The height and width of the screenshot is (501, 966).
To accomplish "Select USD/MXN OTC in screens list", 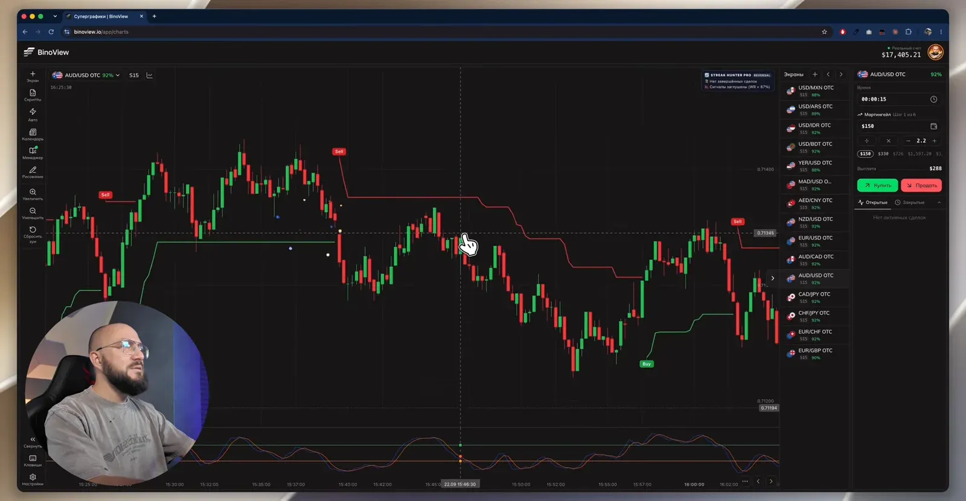I will (x=816, y=91).
